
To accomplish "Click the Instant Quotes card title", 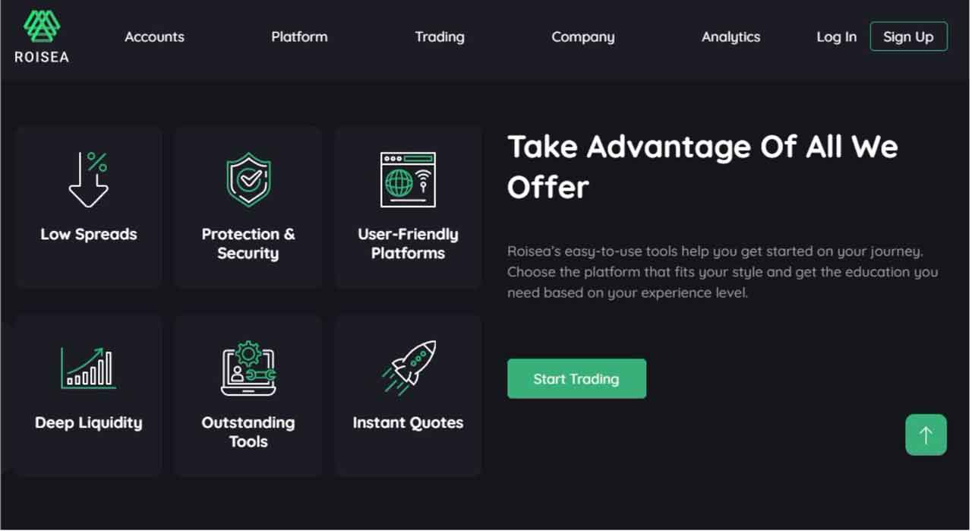I will coord(408,422).
